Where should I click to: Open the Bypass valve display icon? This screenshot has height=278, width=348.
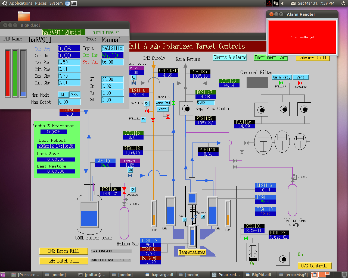(x=203, y=217)
